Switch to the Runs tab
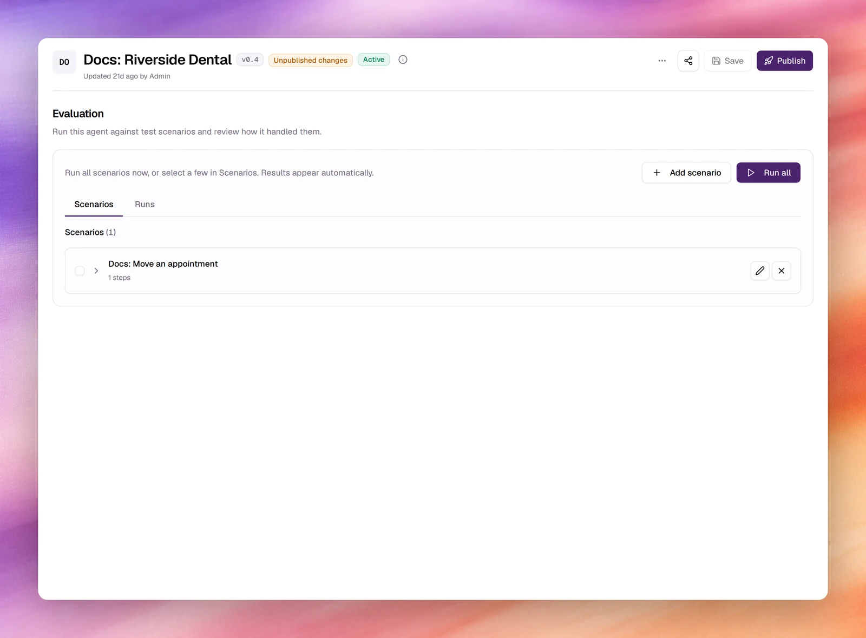 pyautogui.click(x=145, y=204)
